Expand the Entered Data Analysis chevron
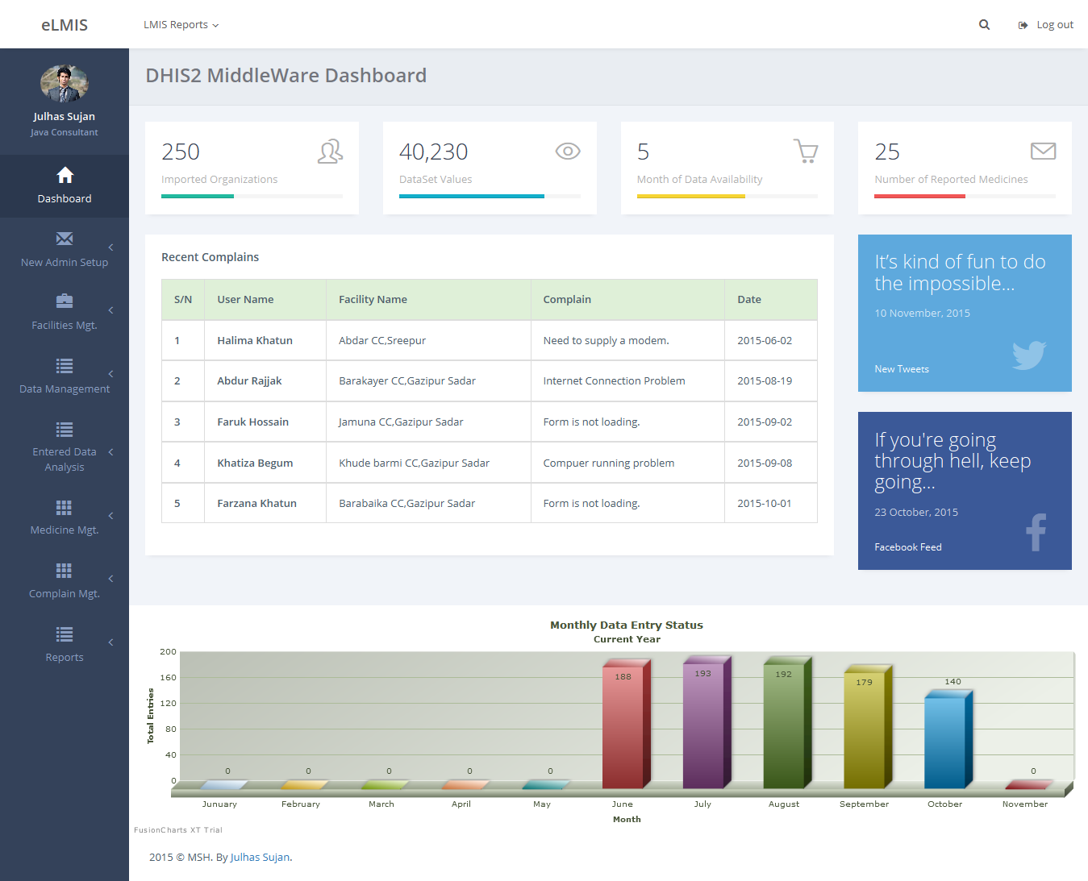Screen dimensions: 1088x881 110,452
